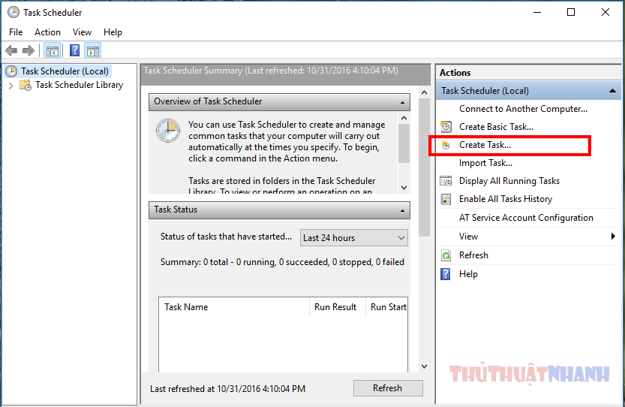Click the Task Scheduler Summary header bar
Screen dimensions: 625x407
coord(285,74)
